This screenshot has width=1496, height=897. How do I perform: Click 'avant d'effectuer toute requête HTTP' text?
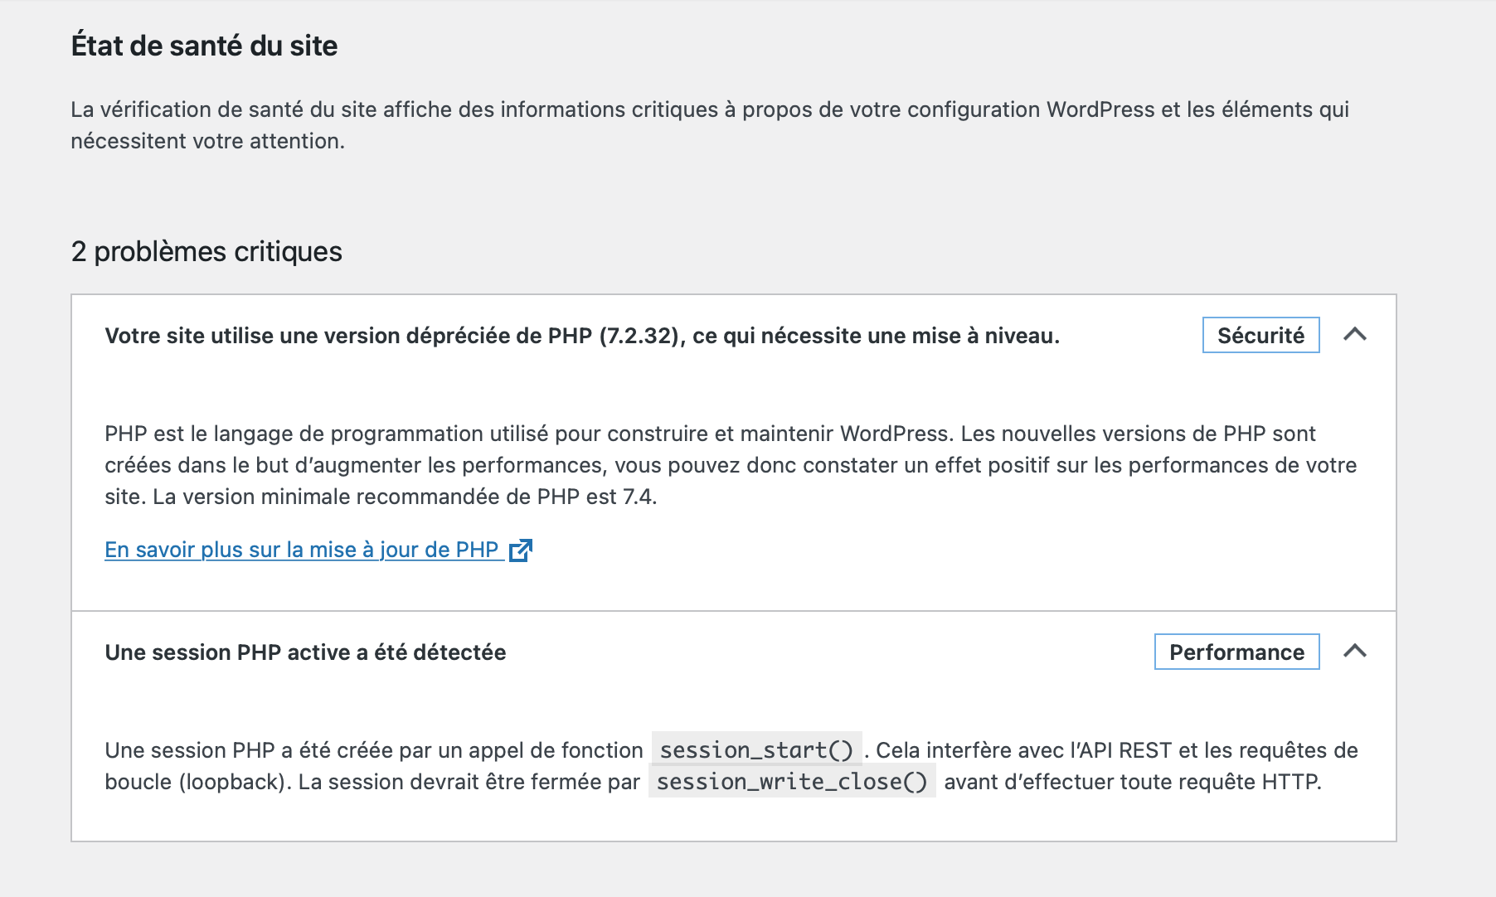pos(1132,782)
